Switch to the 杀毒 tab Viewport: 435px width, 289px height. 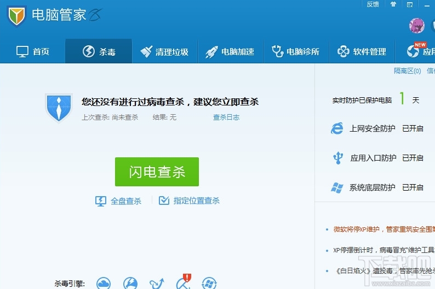tap(99, 51)
